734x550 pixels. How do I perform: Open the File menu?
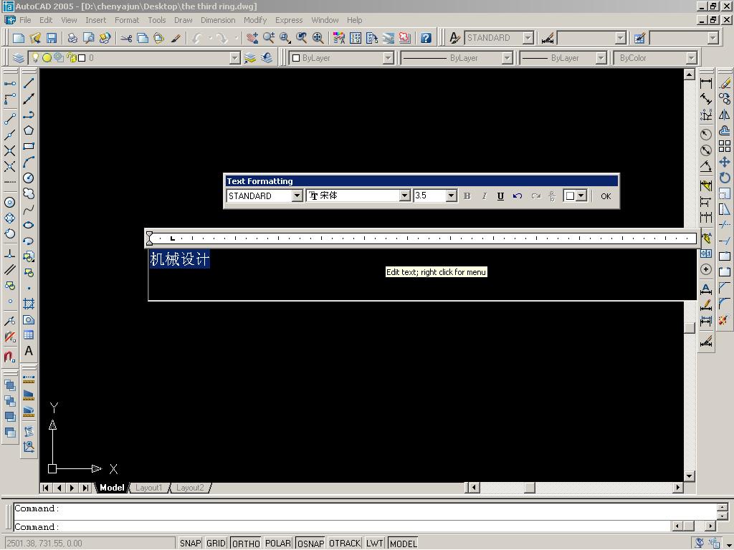coord(25,20)
